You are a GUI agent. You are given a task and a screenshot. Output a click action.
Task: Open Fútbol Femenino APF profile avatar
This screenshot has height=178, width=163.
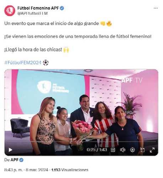(10, 11)
